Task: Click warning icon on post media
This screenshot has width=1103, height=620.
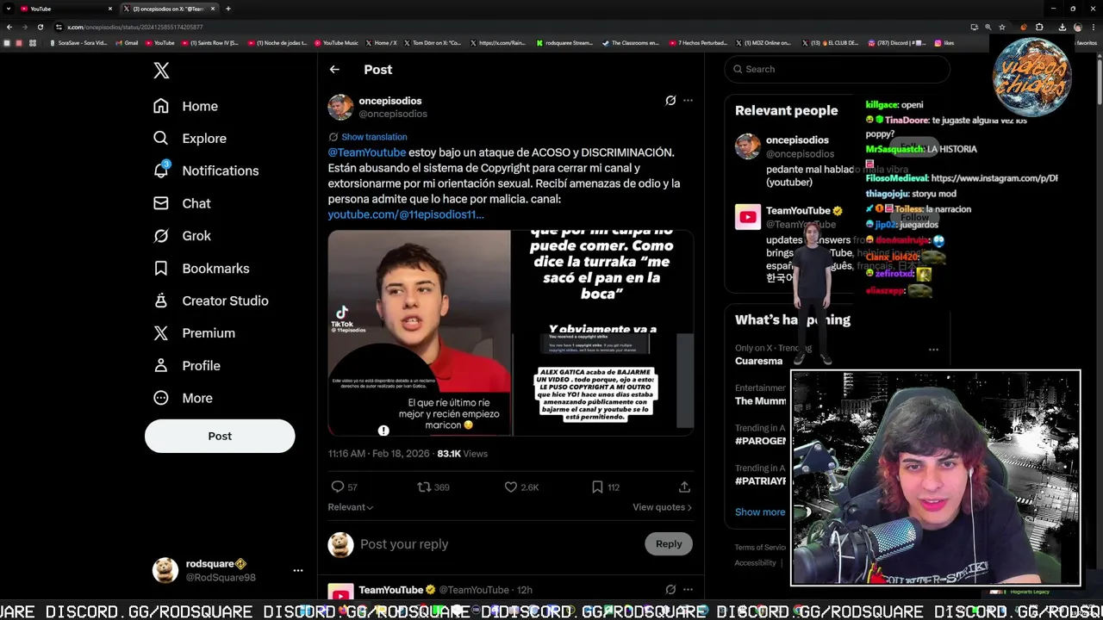Action: pyautogui.click(x=383, y=431)
